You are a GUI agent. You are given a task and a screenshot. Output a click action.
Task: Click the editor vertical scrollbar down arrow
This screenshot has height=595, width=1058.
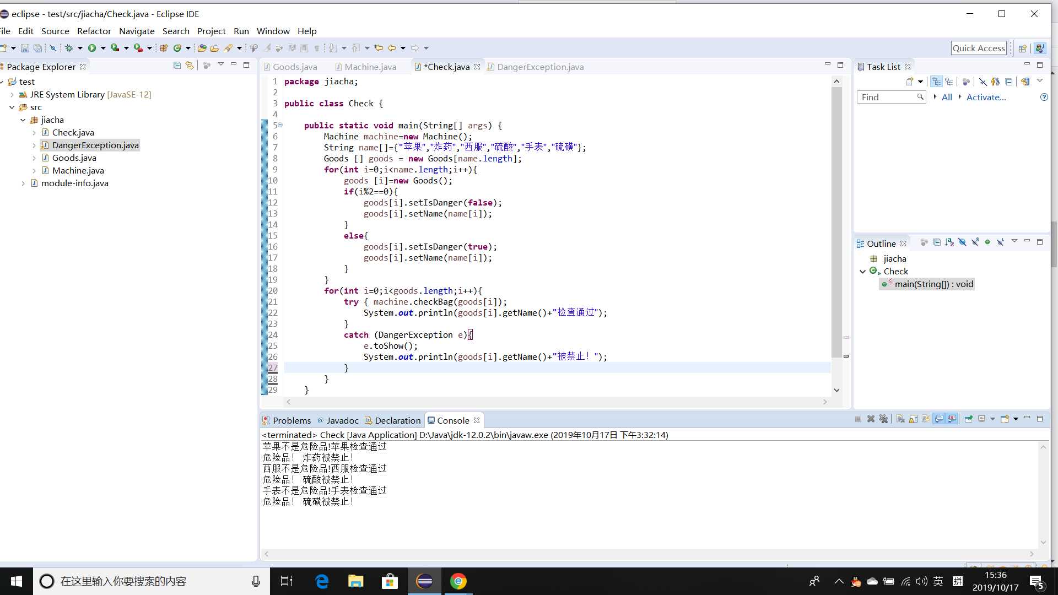pos(836,391)
